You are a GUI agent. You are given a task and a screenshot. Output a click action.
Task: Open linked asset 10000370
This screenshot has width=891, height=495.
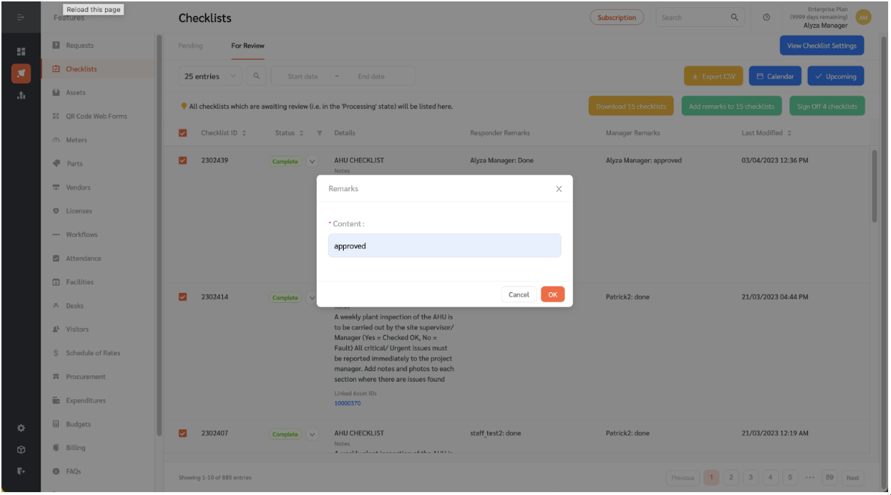pos(347,403)
